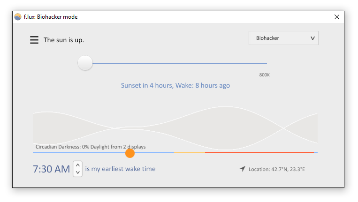Select the orange current-time marker on timeline
Screen dimensions: 358x202
(x=130, y=153)
